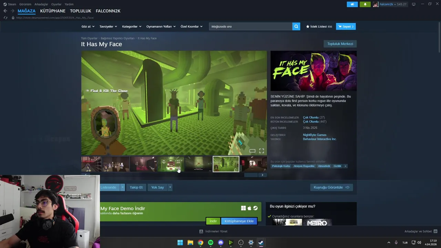
Task: Open Arkadaşlar ve Sohbet panel
Action: tap(421, 231)
